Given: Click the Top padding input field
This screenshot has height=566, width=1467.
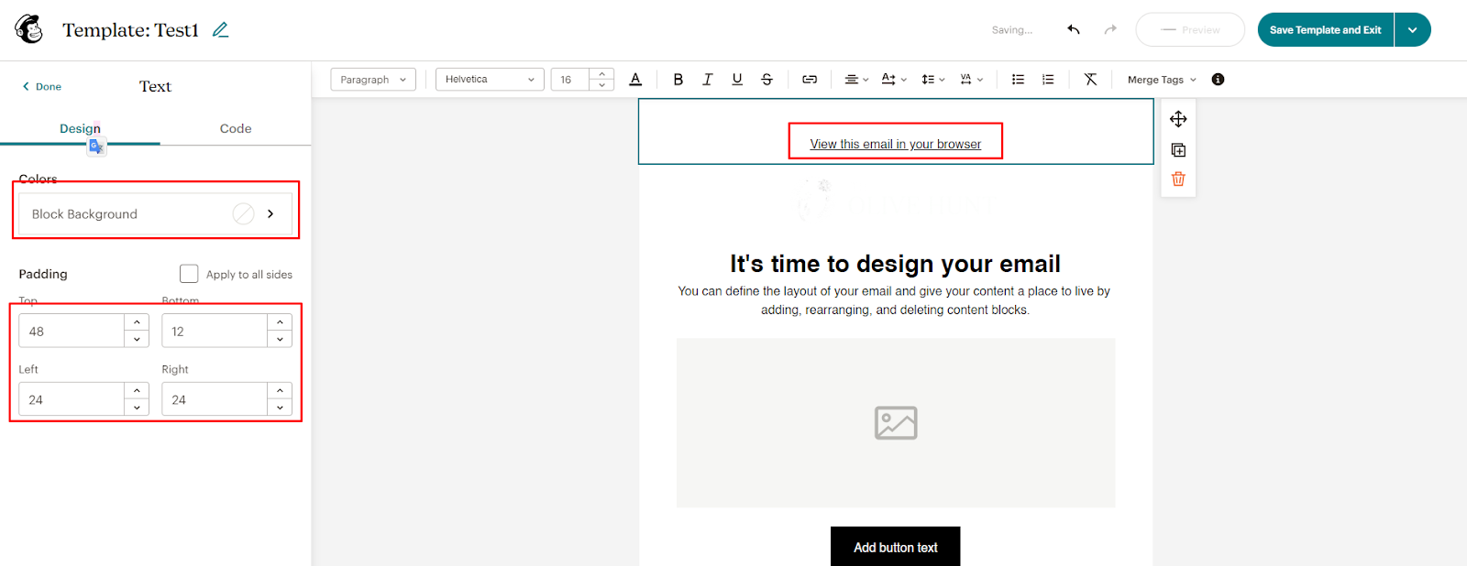Looking at the screenshot, I should pos(72,331).
